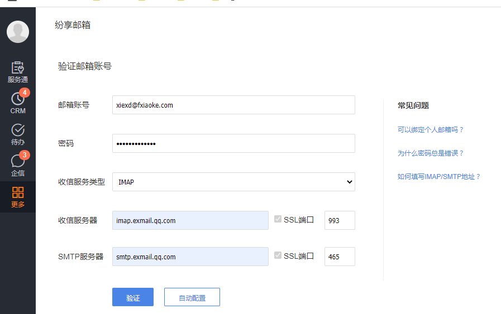Viewport: 501px width, 314px height.
Task: Expand 收信服务类型 IMAP dropdown
Action: [233, 182]
